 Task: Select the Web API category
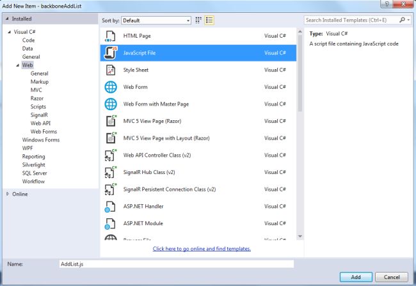pos(40,123)
